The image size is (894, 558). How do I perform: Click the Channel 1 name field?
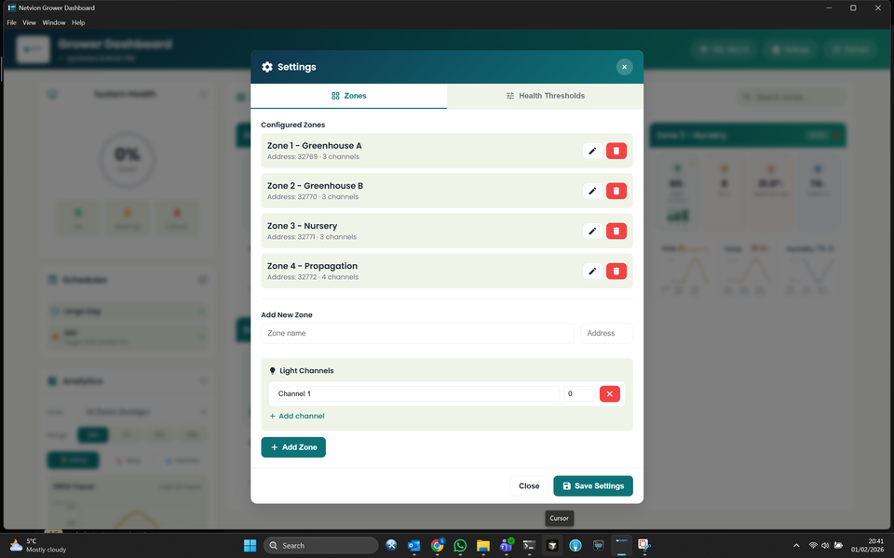[x=416, y=393]
